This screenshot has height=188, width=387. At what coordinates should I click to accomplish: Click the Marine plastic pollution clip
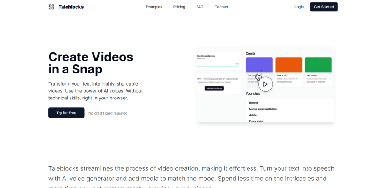pyautogui.click(x=263, y=109)
